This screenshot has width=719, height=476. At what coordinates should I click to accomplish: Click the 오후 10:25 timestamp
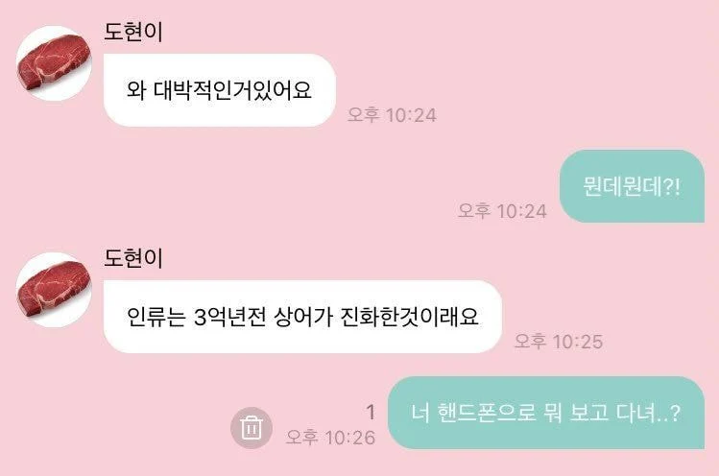coord(558,342)
